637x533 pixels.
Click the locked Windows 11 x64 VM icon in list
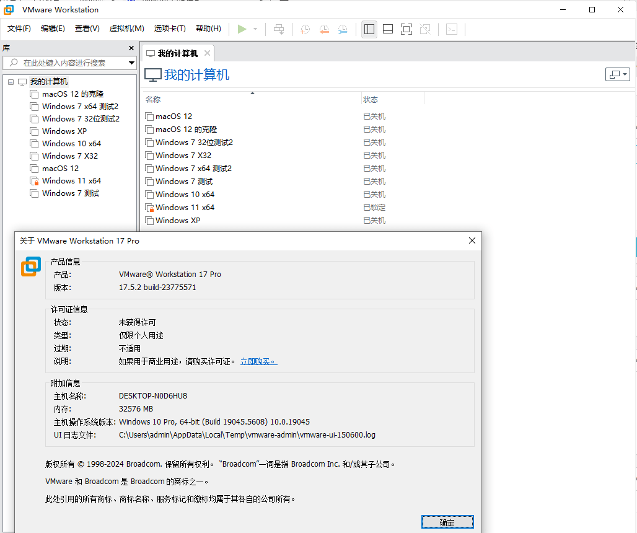tap(149, 208)
